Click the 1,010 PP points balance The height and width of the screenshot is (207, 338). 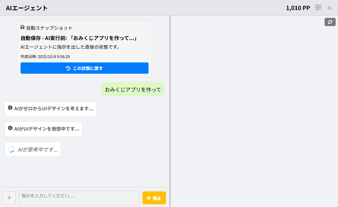click(298, 8)
